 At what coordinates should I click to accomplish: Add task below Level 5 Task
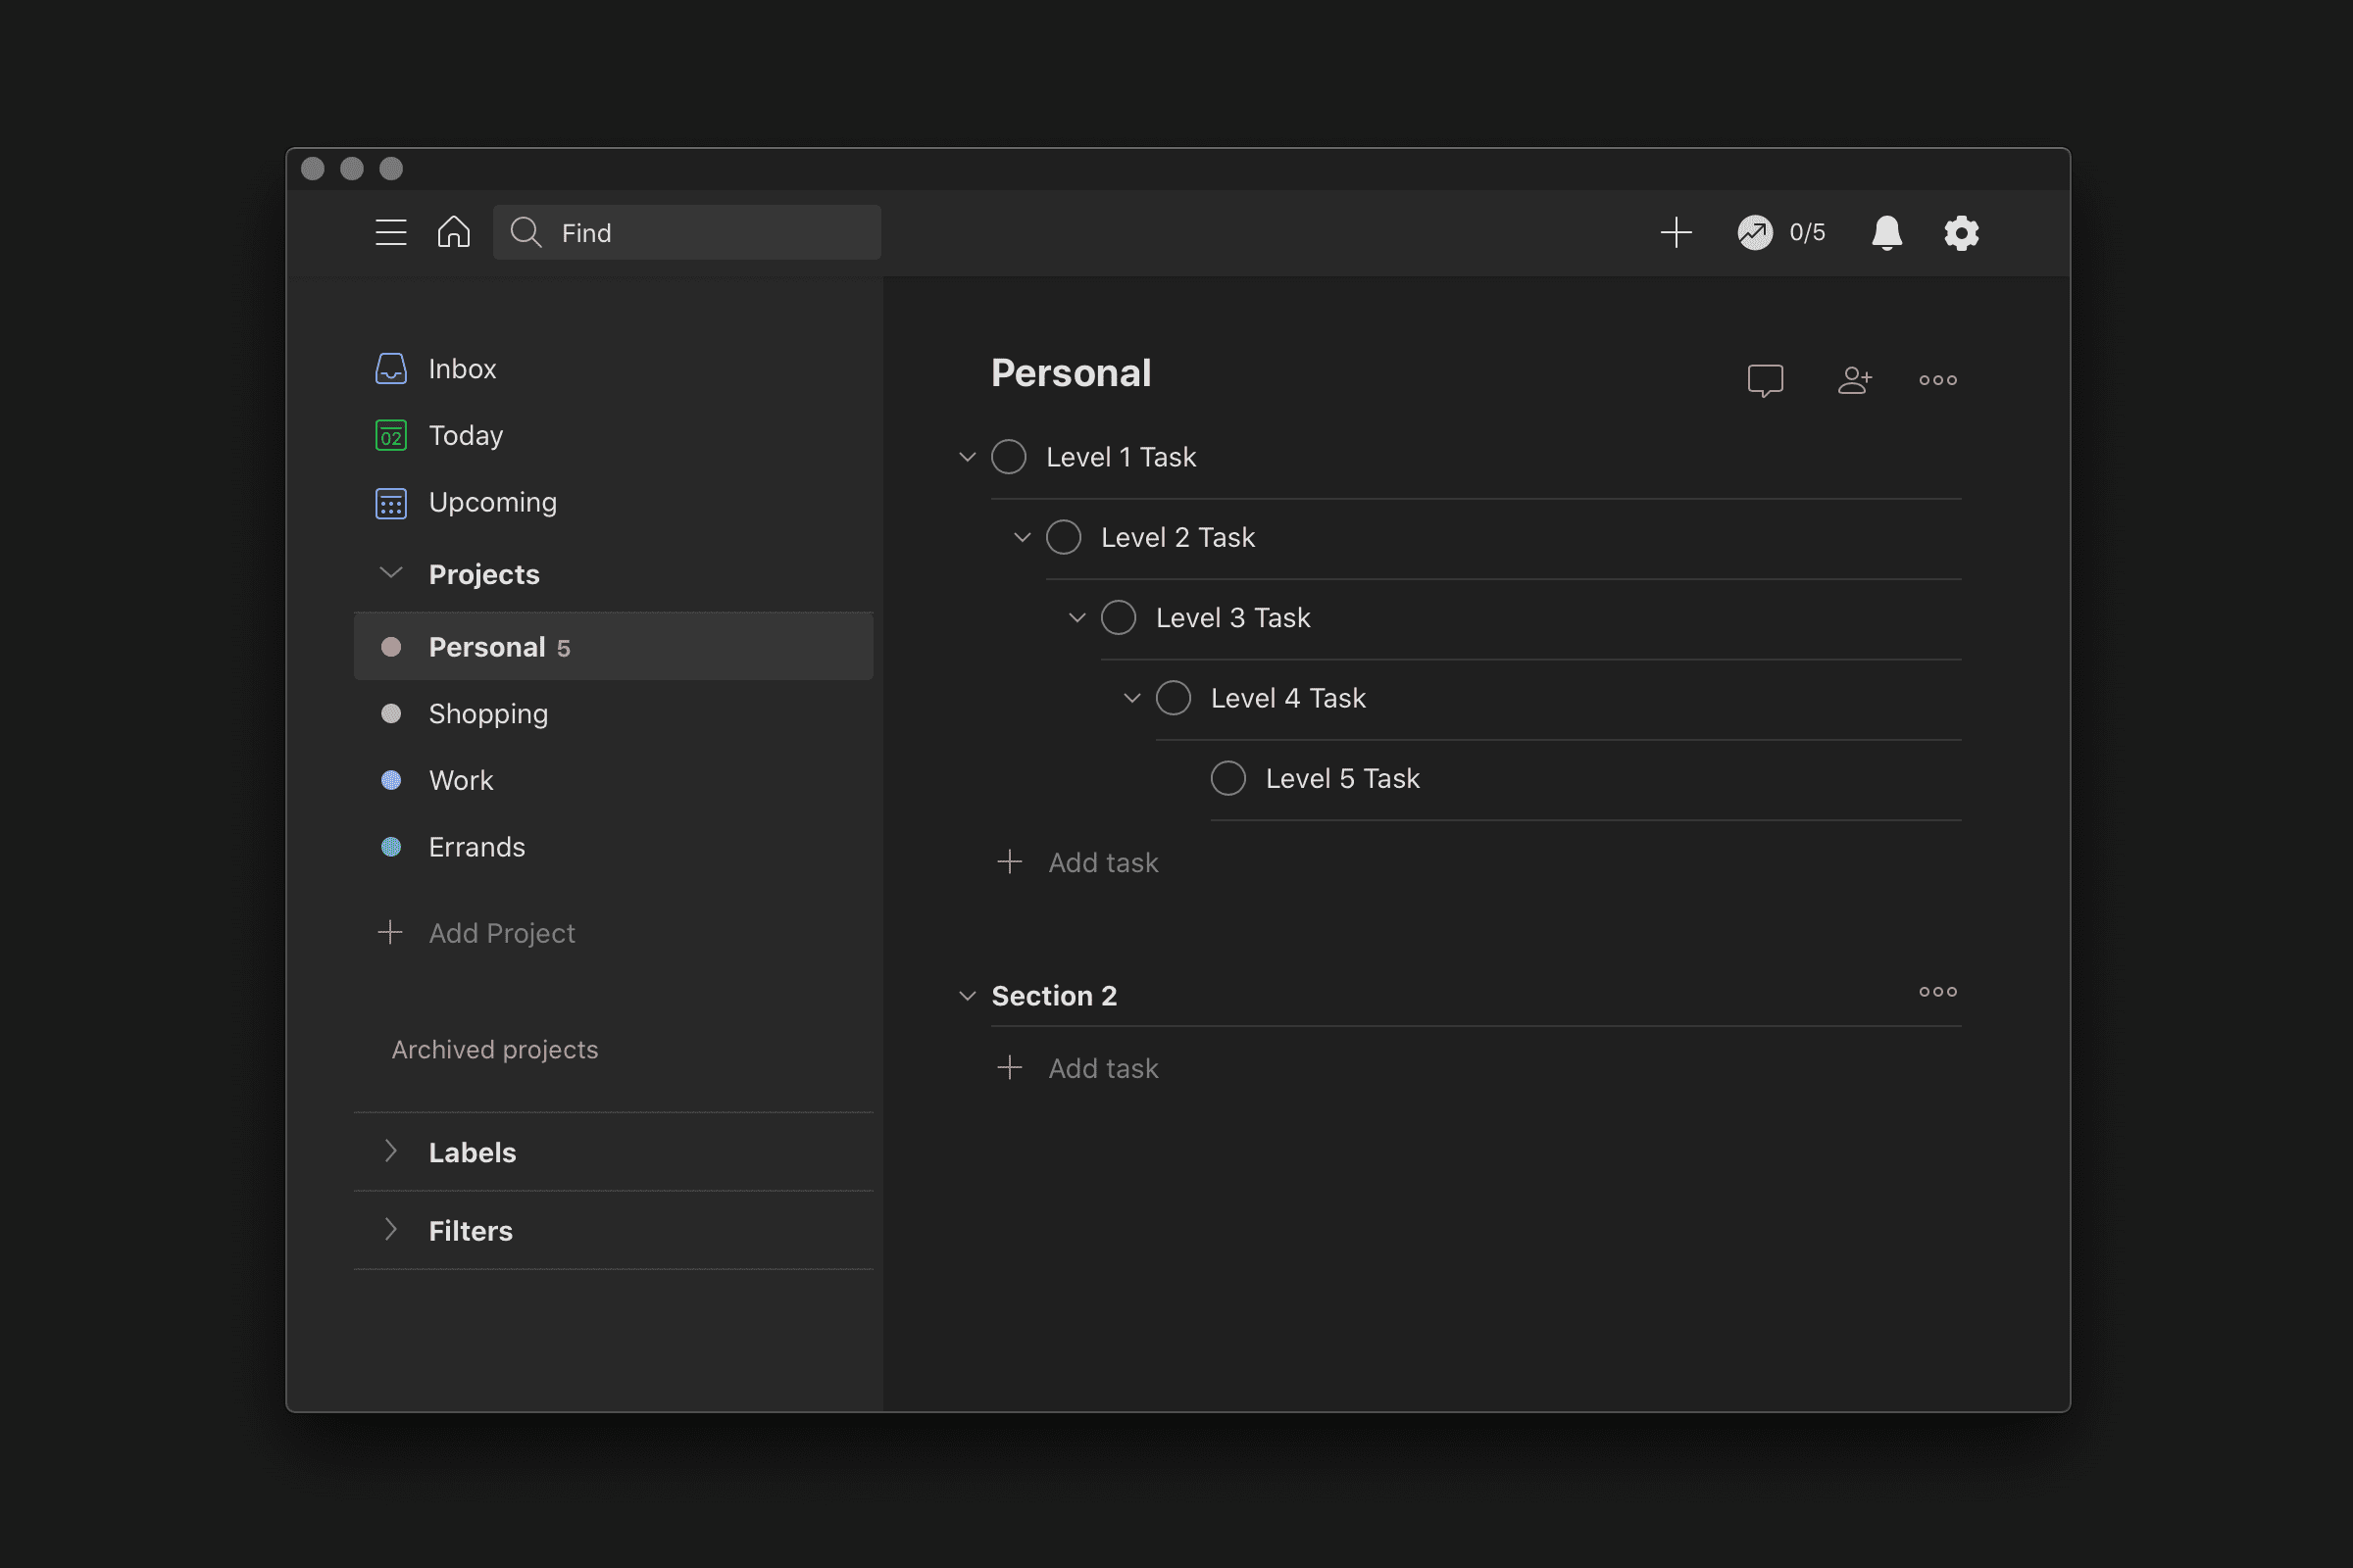pyautogui.click(x=1102, y=862)
